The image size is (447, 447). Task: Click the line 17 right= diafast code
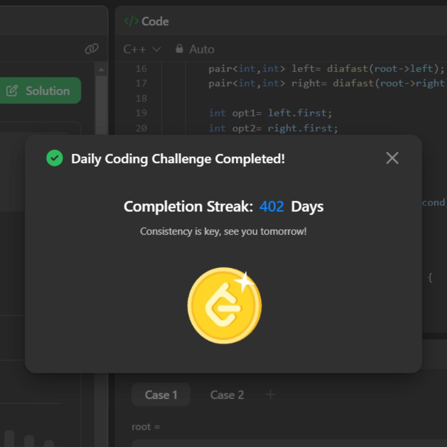[x=327, y=84]
